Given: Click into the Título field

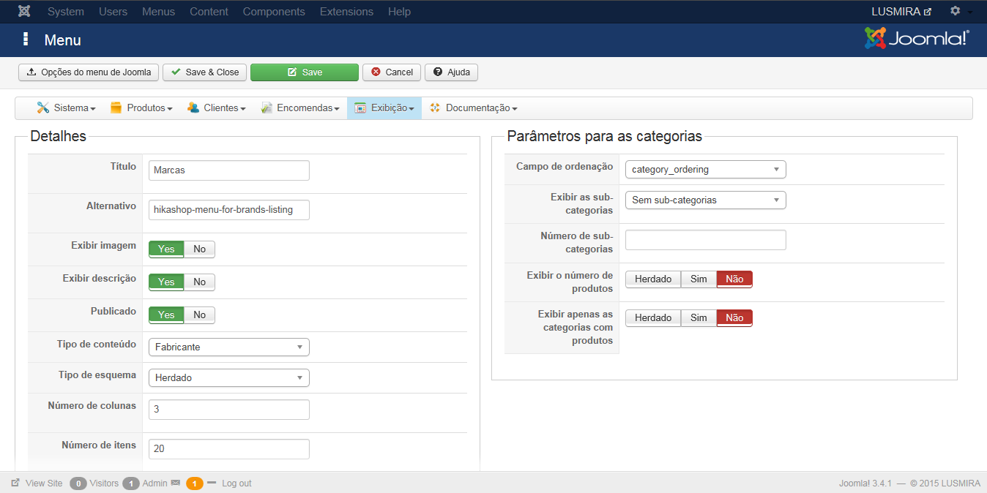Looking at the screenshot, I should (229, 170).
